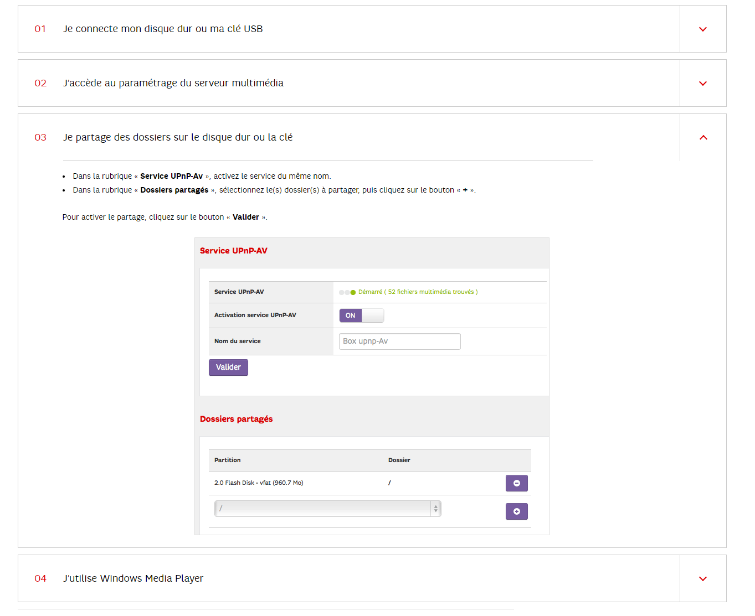Open the partition selection dropdown
Image resolution: width=755 pixels, height=616 pixels.
click(x=327, y=508)
